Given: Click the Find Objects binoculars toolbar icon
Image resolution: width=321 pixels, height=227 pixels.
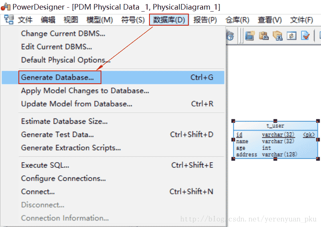Looking at the screenshot, I should point(278,36).
